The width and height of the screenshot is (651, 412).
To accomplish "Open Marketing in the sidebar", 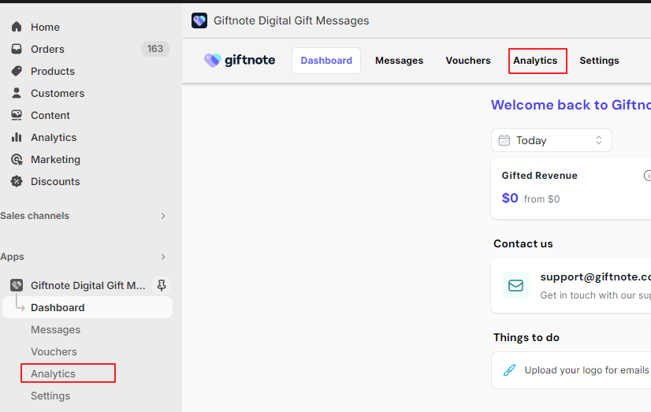I will pyautogui.click(x=55, y=159).
